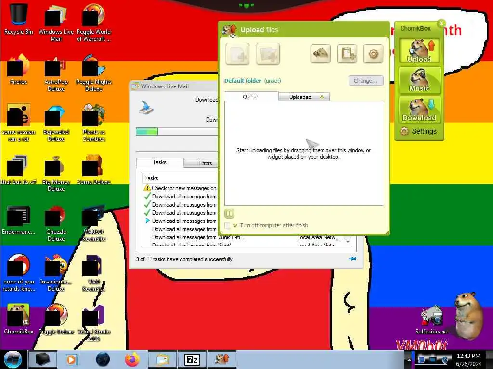Open the Windows Start menu orb
Image resolution: width=493 pixels, height=369 pixels.
(x=13, y=359)
